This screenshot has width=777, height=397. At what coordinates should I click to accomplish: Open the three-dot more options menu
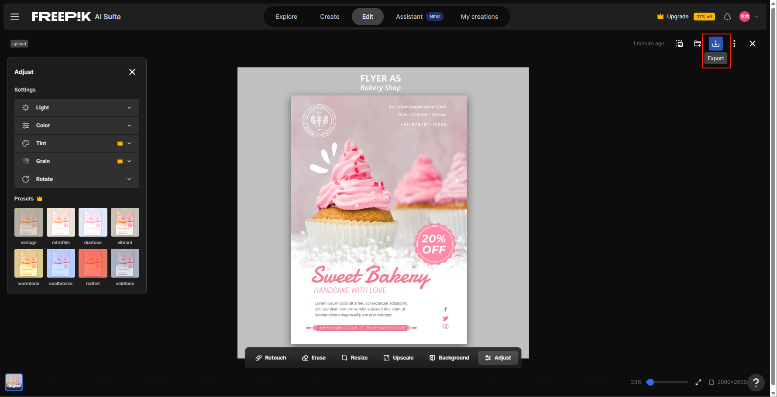pos(734,44)
